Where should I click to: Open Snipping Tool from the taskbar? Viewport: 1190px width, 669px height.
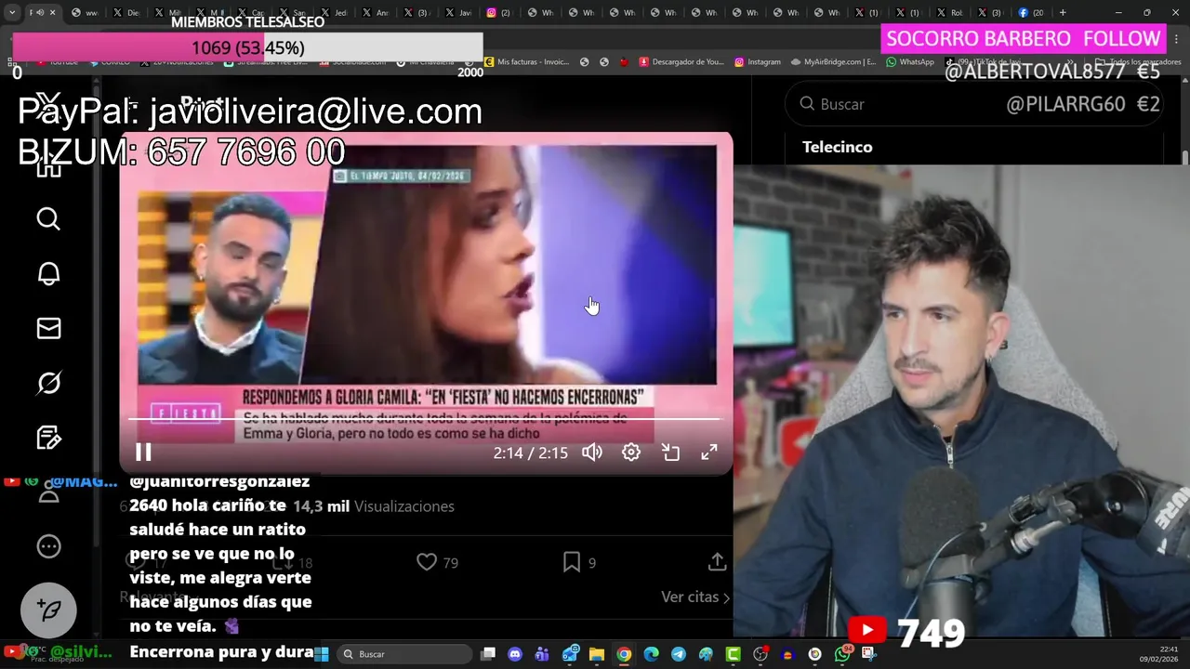coord(868,654)
